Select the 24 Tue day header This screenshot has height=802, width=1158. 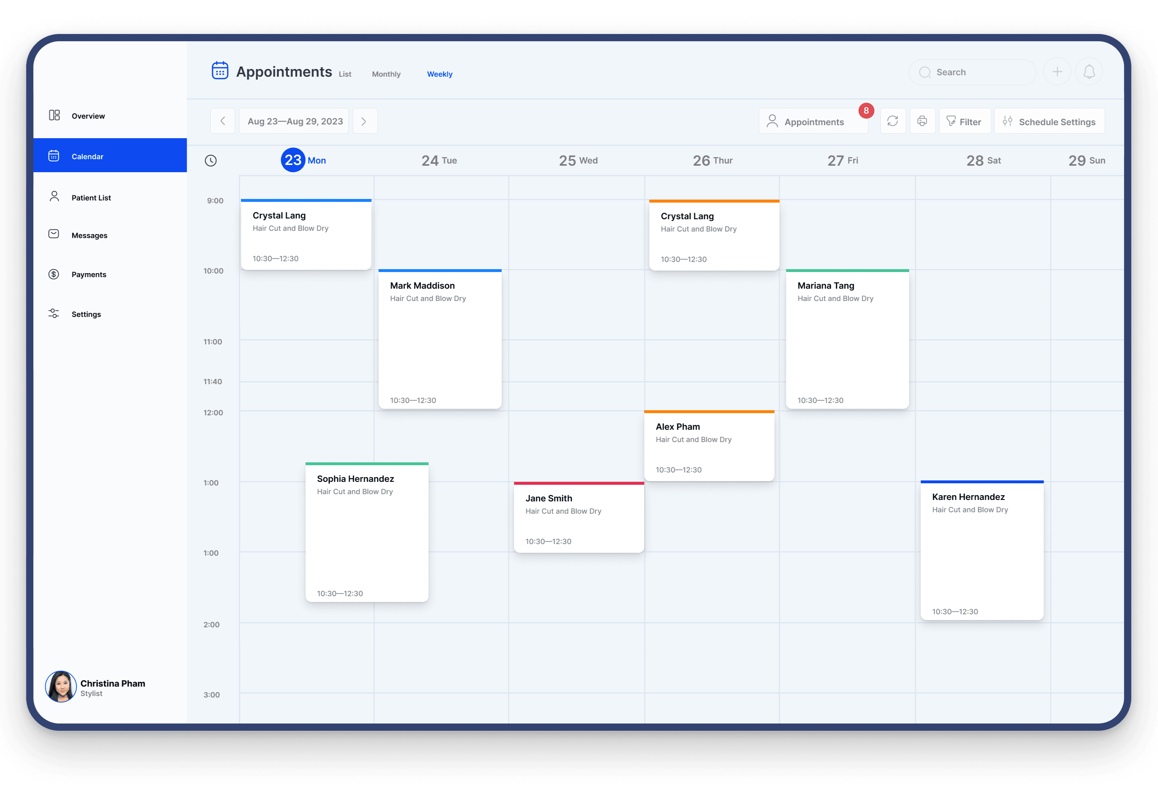(439, 160)
